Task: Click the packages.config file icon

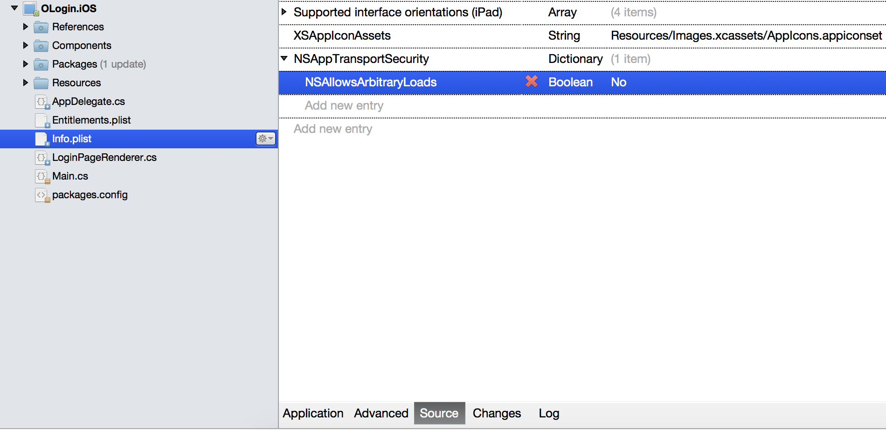Action: (42, 195)
